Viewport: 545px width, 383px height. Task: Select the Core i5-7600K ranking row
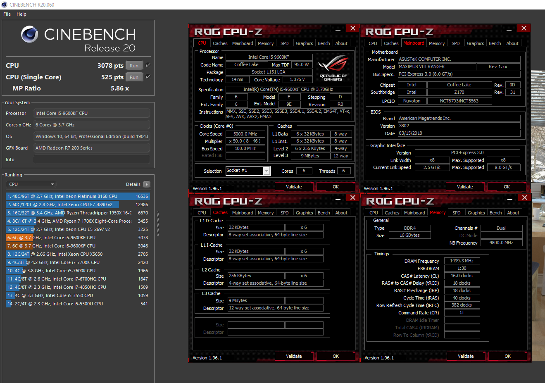click(x=78, y=271)
